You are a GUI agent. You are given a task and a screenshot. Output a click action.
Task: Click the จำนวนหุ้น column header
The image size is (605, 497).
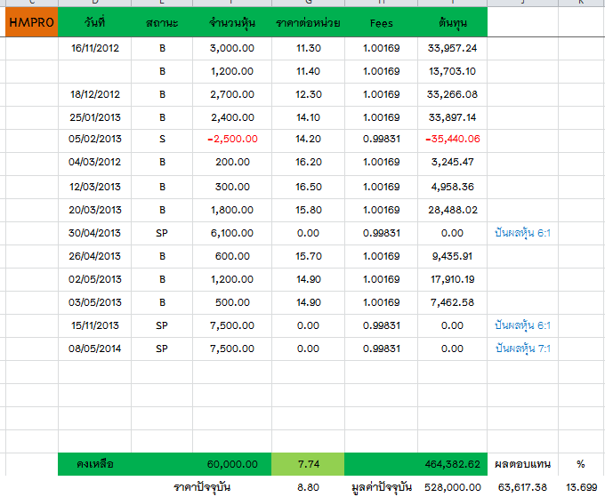[232, 22]
